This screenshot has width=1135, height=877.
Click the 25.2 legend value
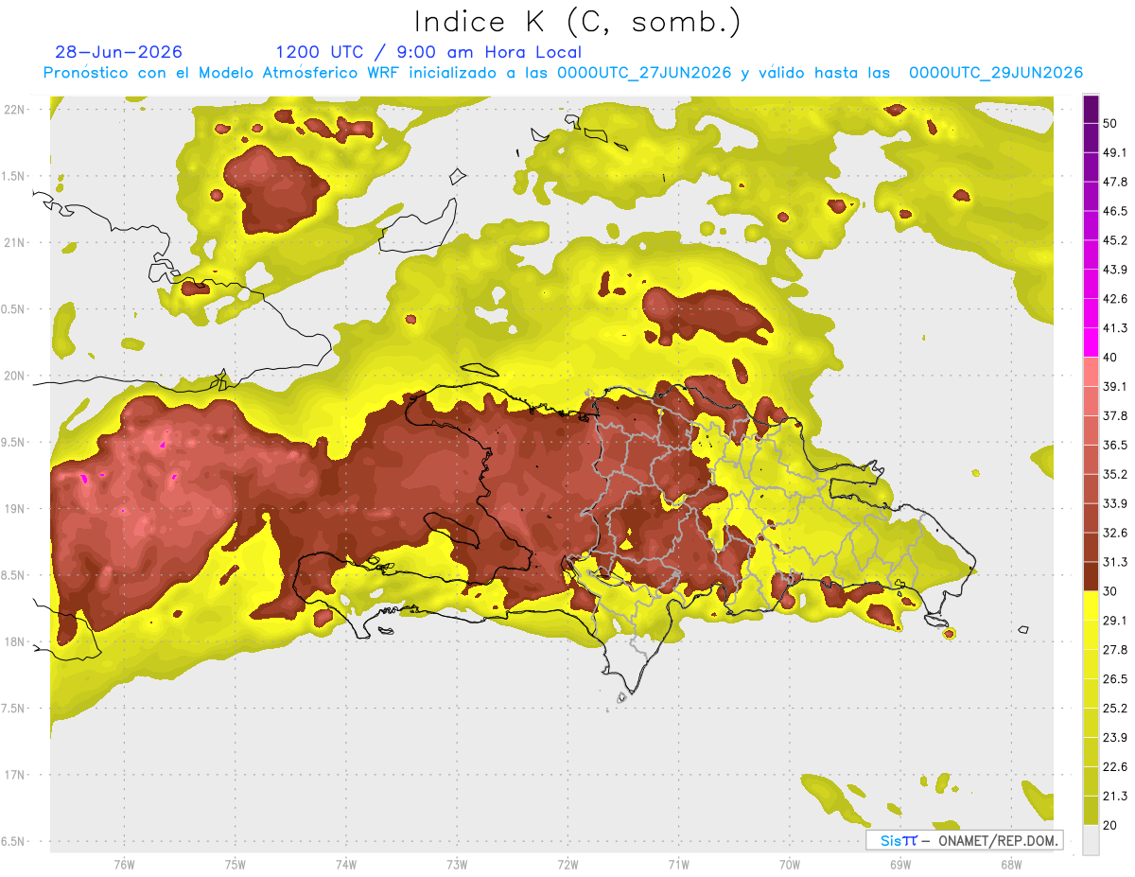coord(1114,709)
